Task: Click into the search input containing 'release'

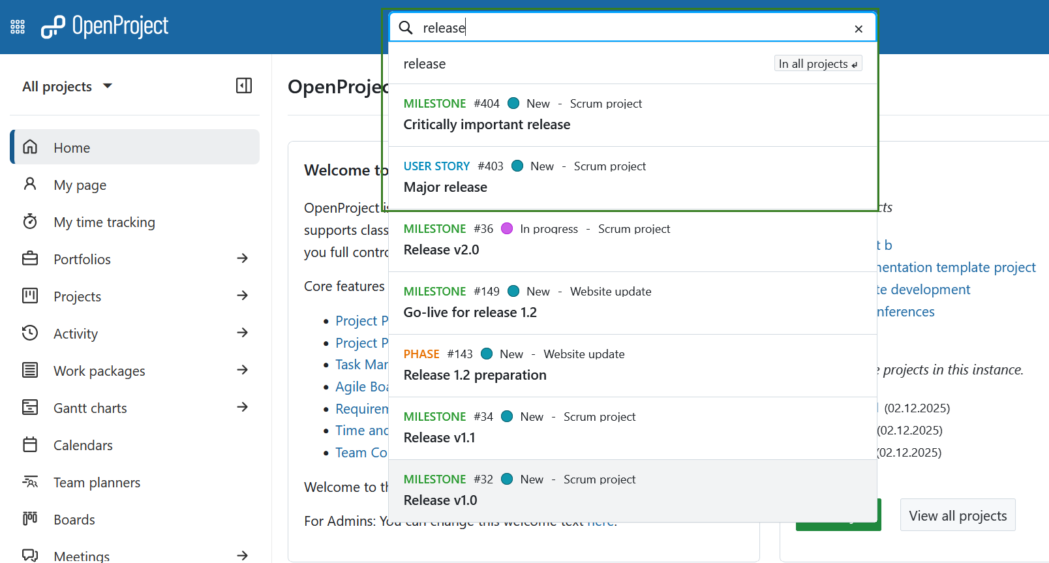Action: (633, 27)
